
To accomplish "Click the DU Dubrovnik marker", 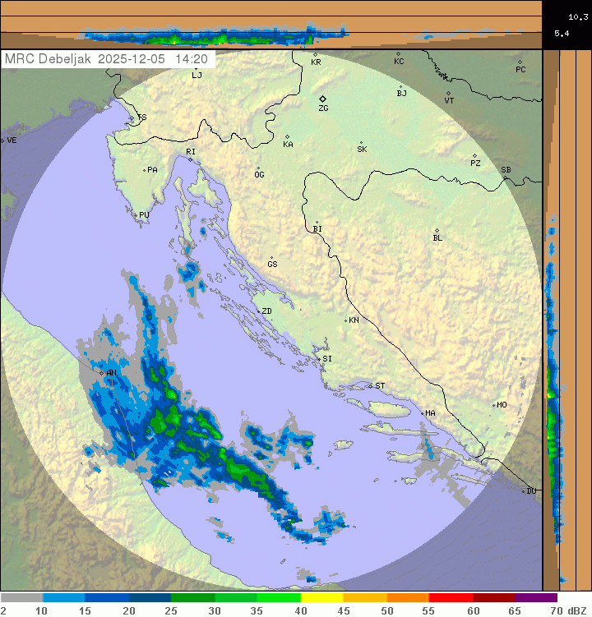I will [524, 491].
